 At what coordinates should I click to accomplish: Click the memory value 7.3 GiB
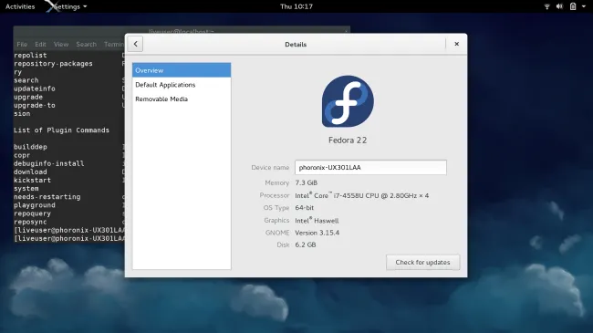(307, 182)
